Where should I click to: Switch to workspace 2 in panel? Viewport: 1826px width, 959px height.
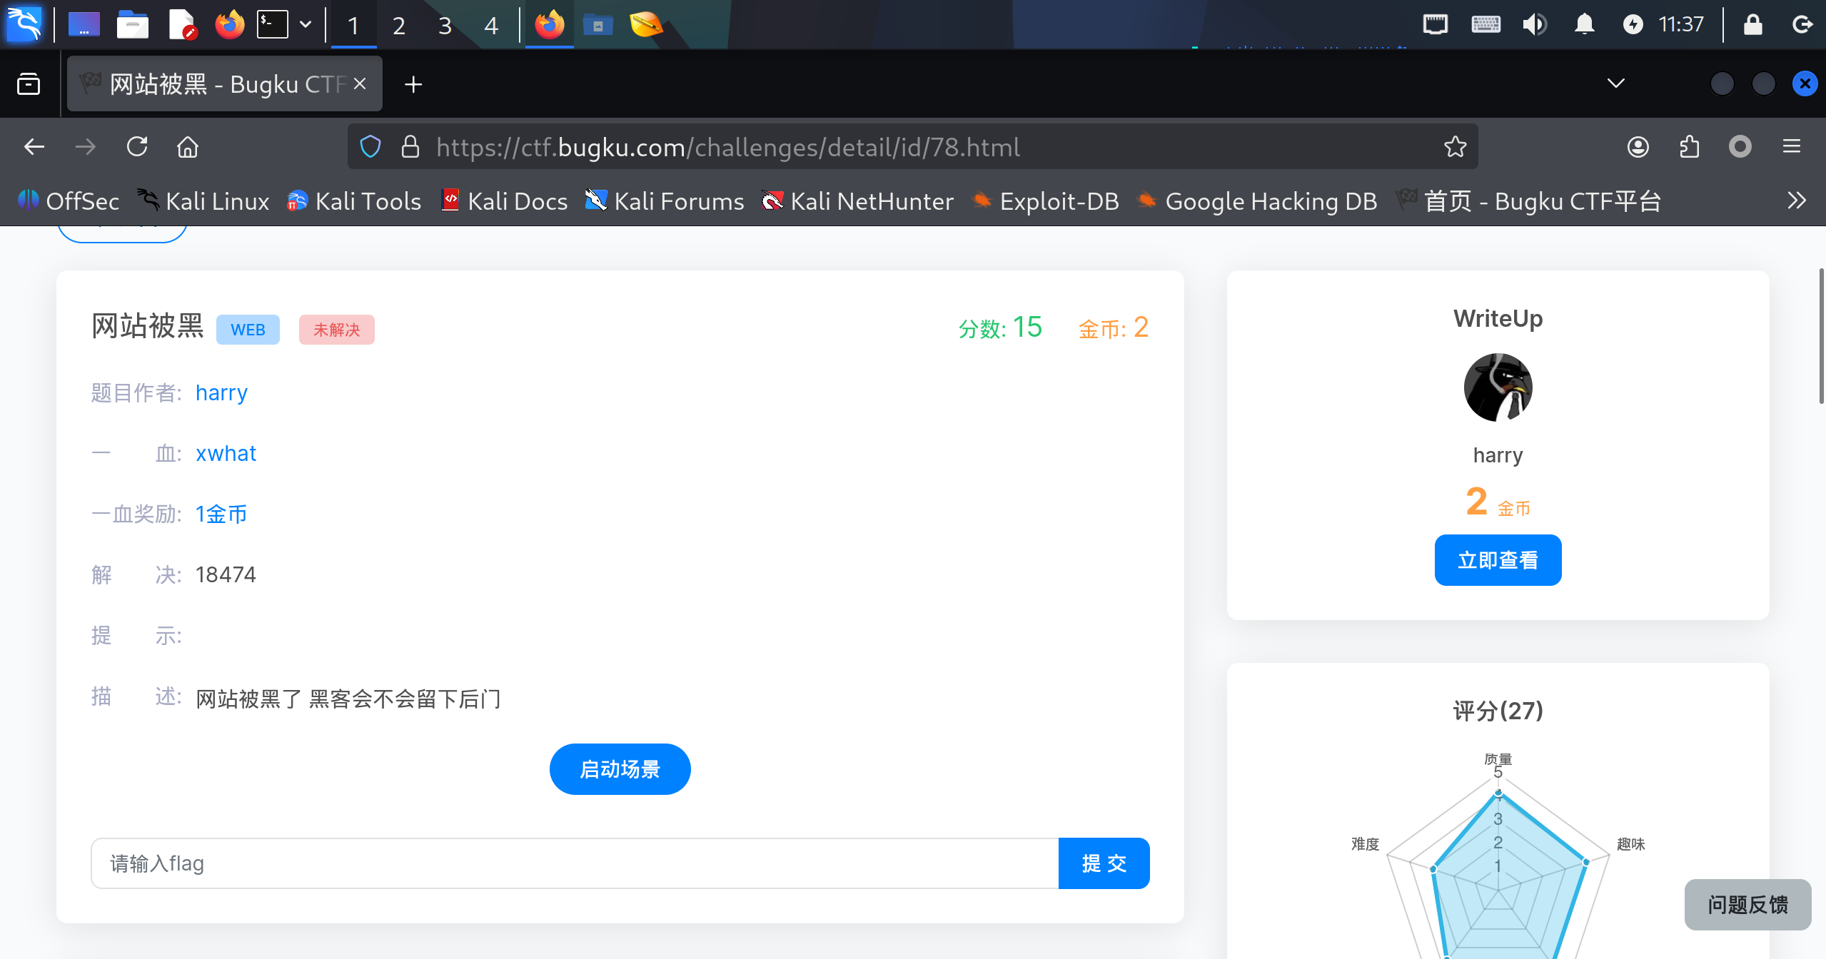(x=398, y=26)
